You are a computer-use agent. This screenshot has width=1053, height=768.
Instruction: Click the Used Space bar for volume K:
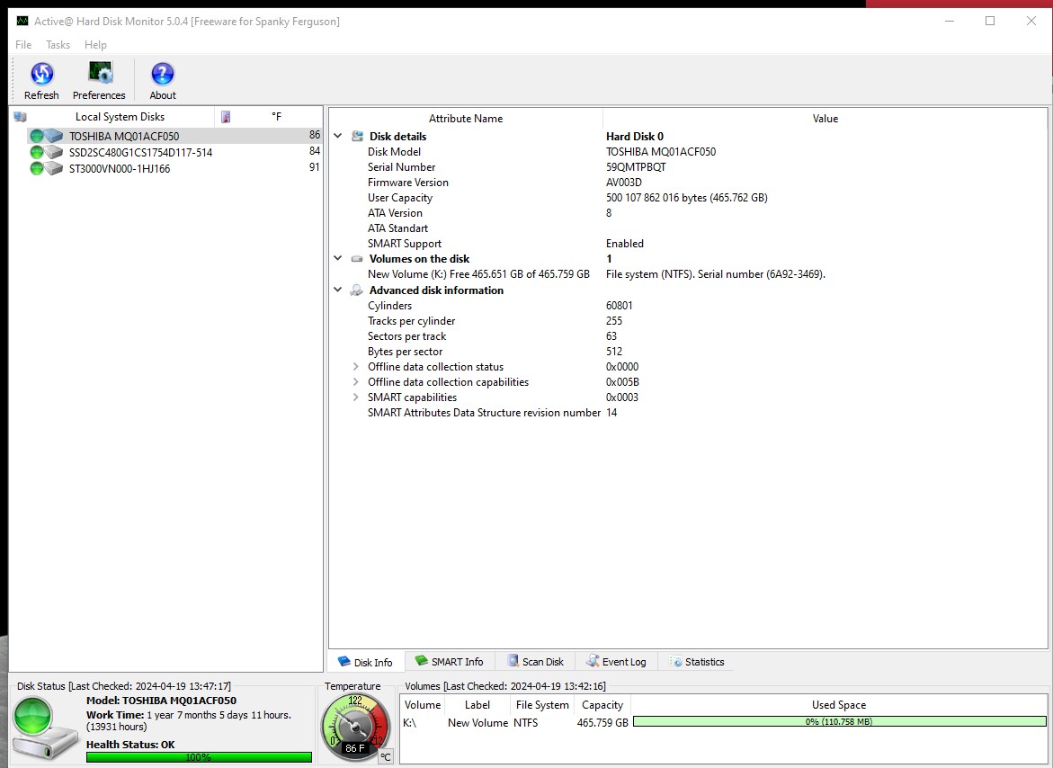[839, 722]
